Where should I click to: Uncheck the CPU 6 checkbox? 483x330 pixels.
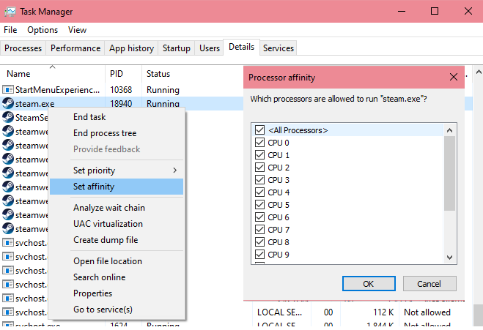[259, 217]
